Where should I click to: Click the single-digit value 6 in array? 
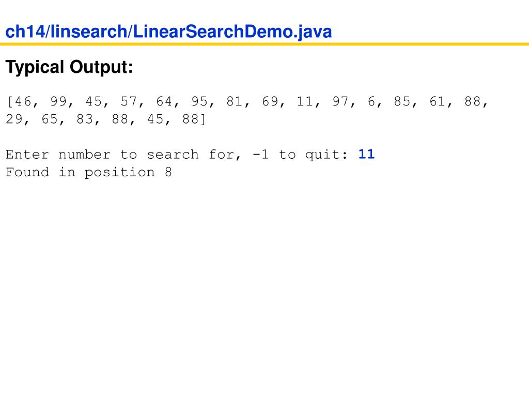[x=371, y=101]
